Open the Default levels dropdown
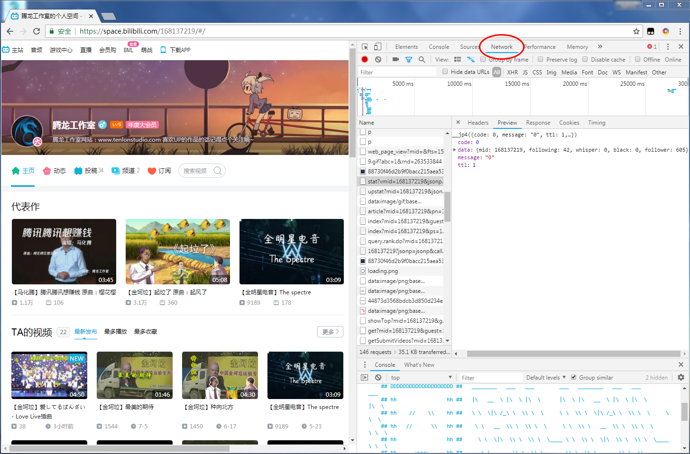Viewport: 690px width, 454px height. tap(546, 377)
